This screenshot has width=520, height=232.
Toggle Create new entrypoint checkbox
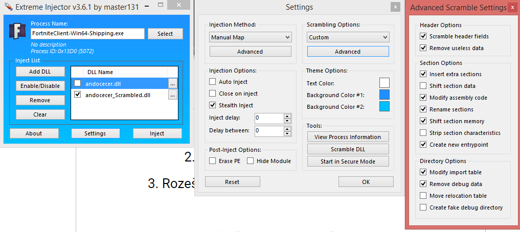(x=423, y=145)
